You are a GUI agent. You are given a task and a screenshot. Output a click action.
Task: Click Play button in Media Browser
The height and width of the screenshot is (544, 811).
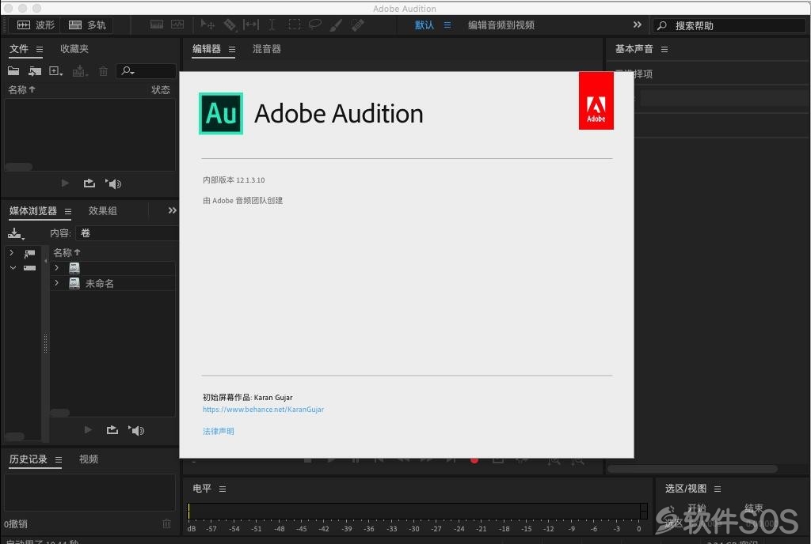point(87,430)
